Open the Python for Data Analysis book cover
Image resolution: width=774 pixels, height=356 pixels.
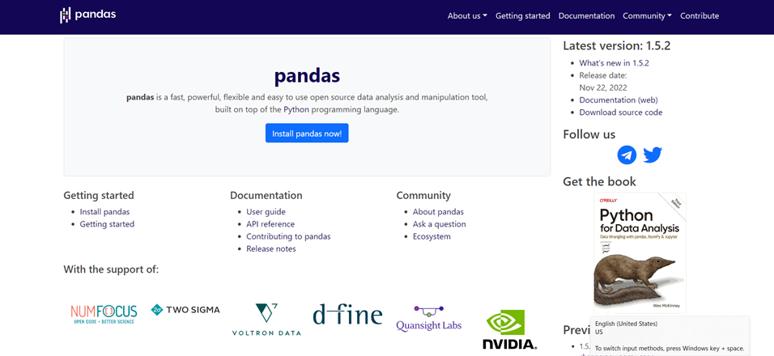click(x=640, y=252)
